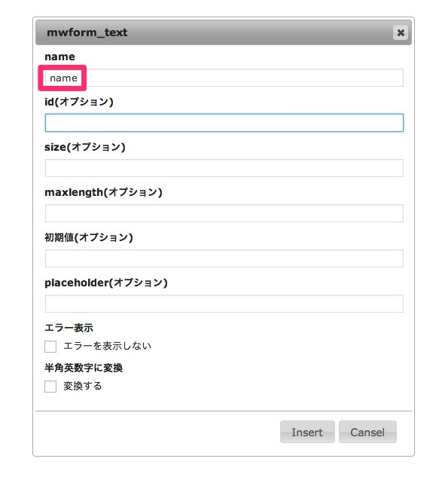This screenshot has width=442, height=483.
Task: Close the mwform_text dialog with X icon
Action: (400, 32)
